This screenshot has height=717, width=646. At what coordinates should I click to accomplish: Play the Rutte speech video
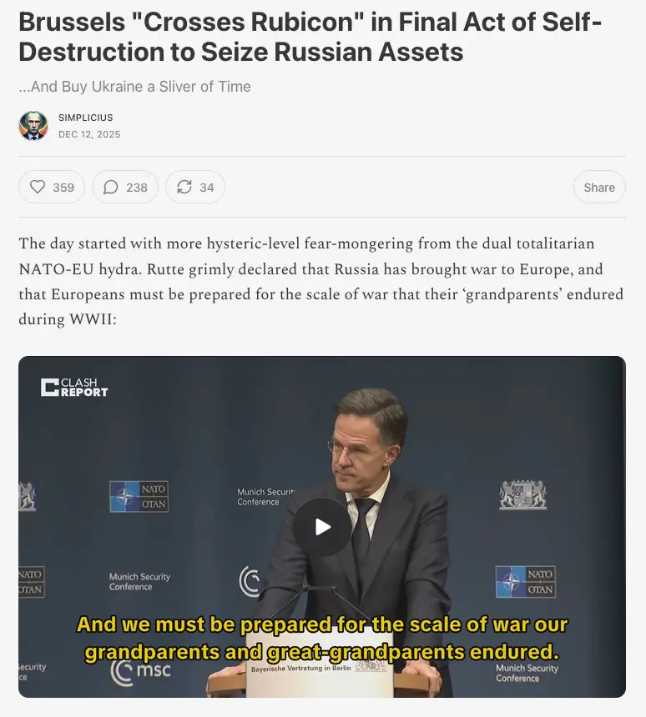pos(322,527)
